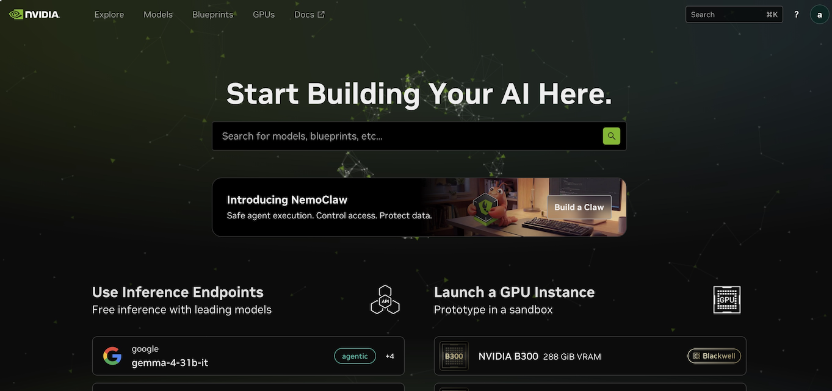Click the API hexagon icon
This screenshot has height=391, width=832.
tap(385, 300)
